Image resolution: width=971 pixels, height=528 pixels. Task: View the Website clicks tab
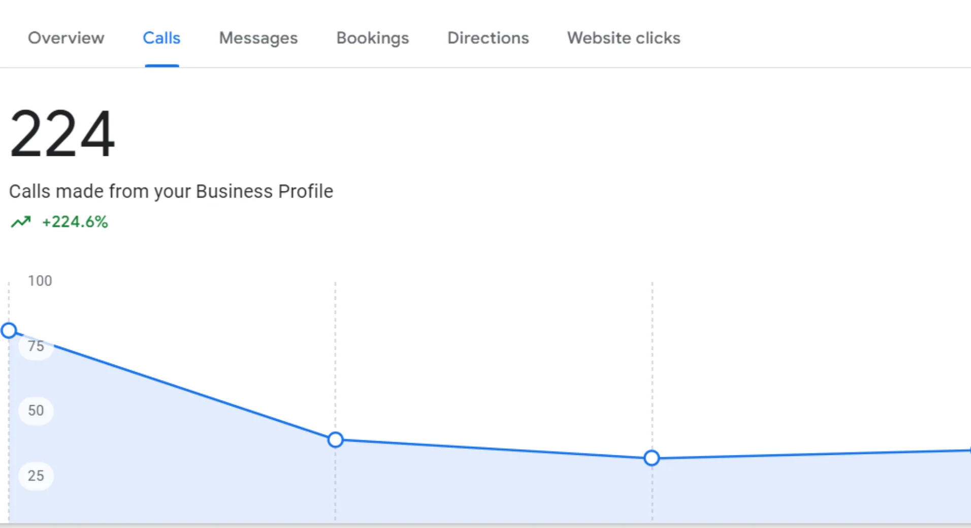[624, 38]
